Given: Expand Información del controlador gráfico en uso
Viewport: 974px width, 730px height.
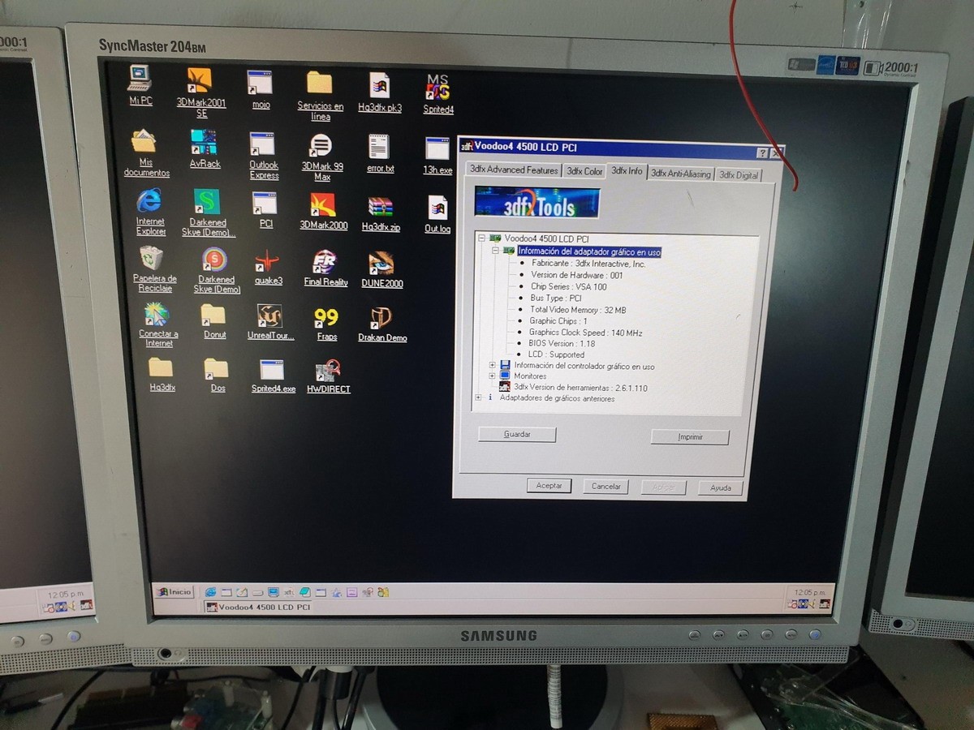Looking at the screenshot, I should [x=493, y=364].
